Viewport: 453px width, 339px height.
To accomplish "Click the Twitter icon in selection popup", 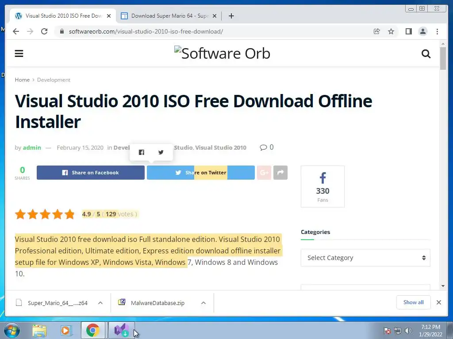I will (x=161, y=152).
